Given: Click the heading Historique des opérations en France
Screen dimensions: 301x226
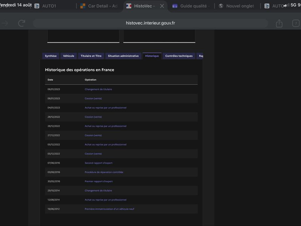Looking at the screenshot, I should point(79,70).
